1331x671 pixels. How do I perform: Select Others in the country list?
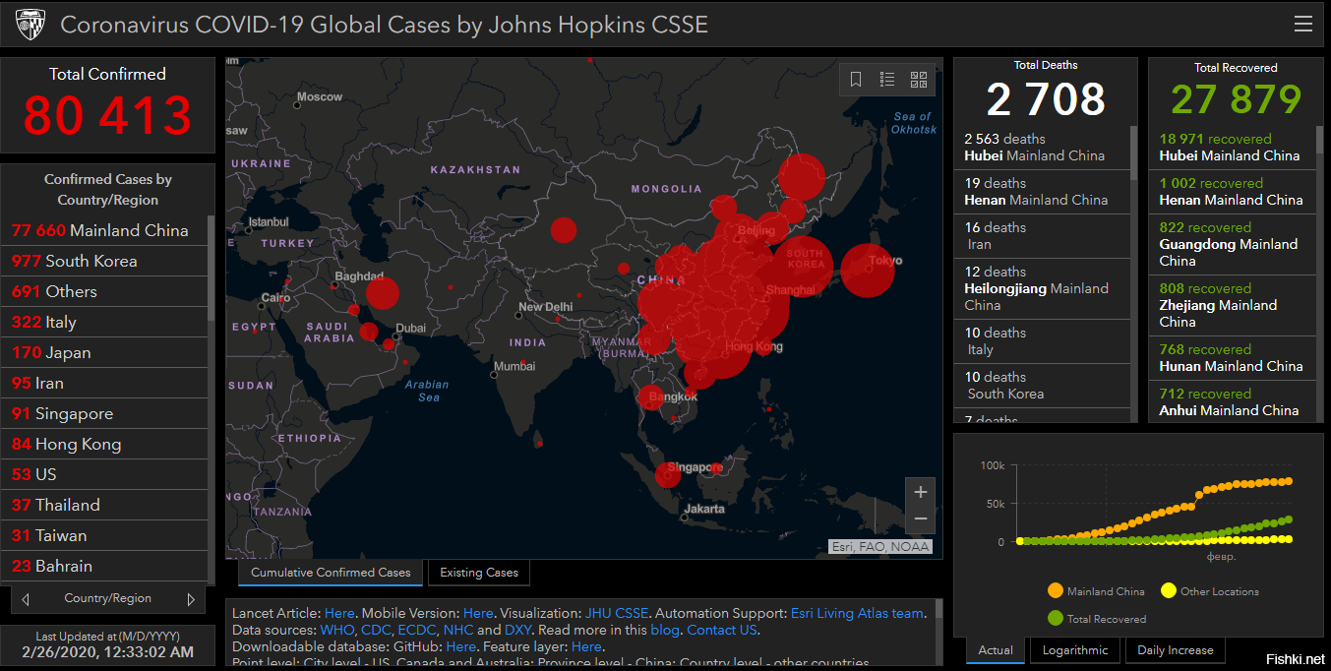(x=104, y=291)
